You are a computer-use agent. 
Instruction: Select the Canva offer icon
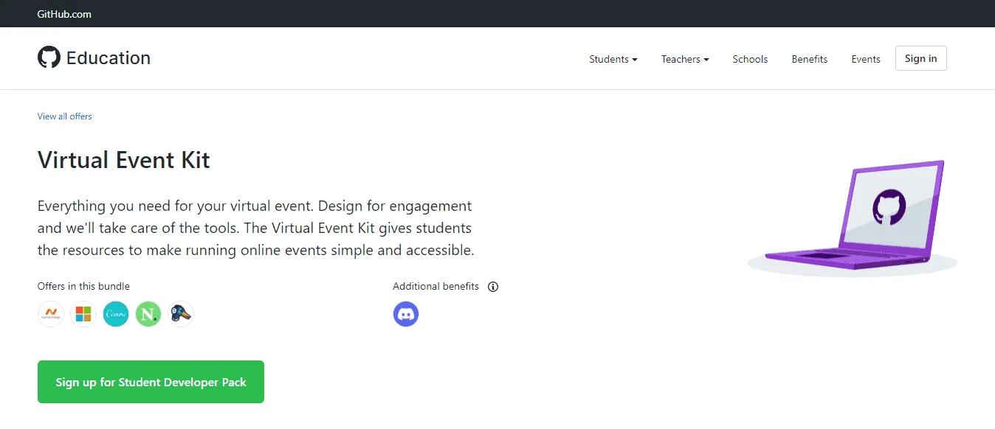coord(116,315)
